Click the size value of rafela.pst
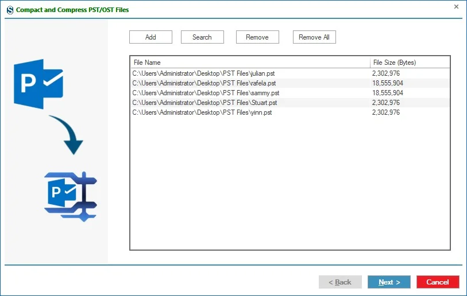This screenshot has width=467, height=296. (388, 83)
